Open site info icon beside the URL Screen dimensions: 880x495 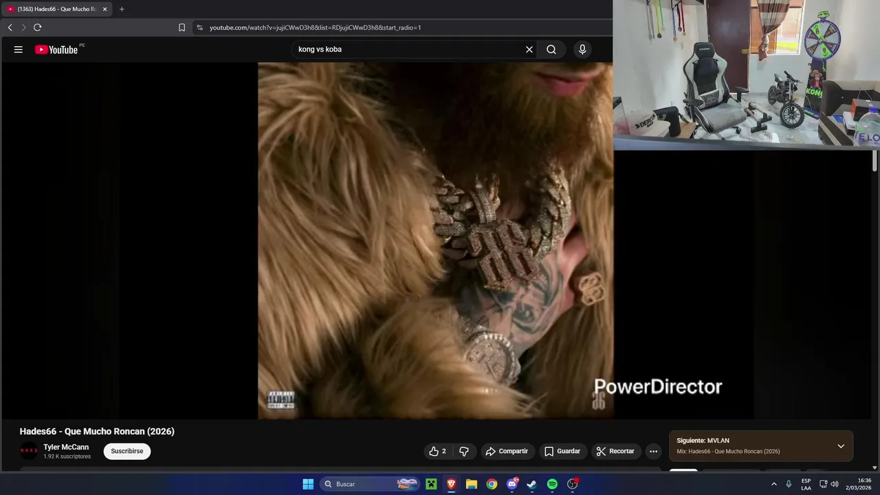pos(200,27)
